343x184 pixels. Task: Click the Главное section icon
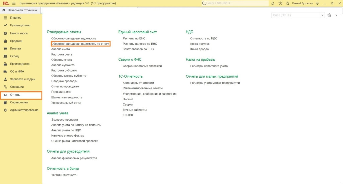(x=5, y=18)
